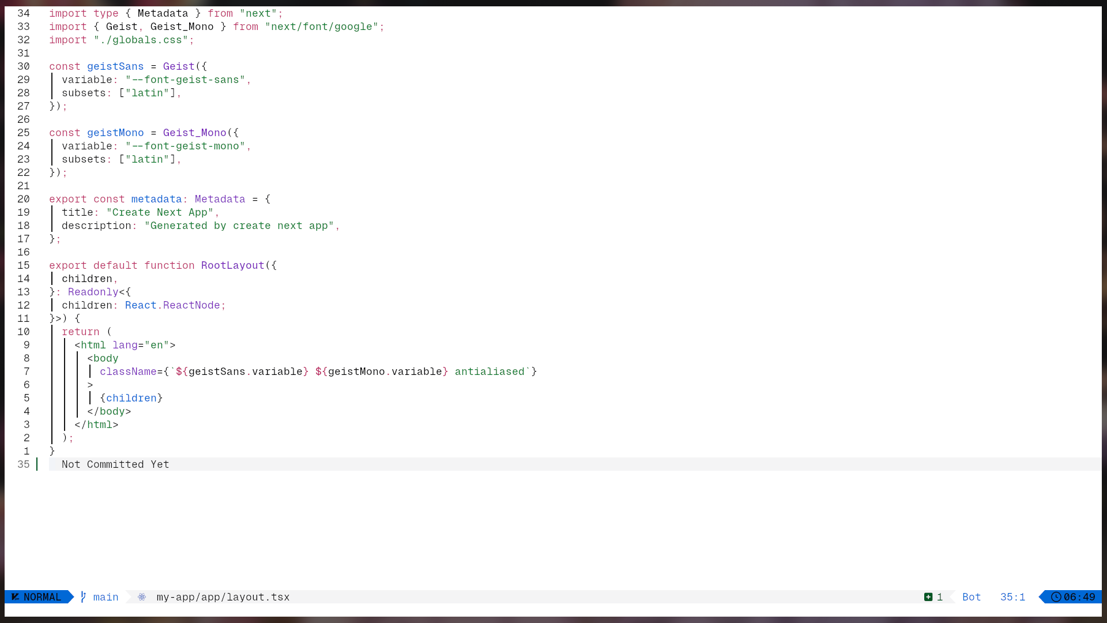The height and width of the screenshot is (623, 1107).
Task: Click the React file-type icon in statusline
Action: coord(142,597)
